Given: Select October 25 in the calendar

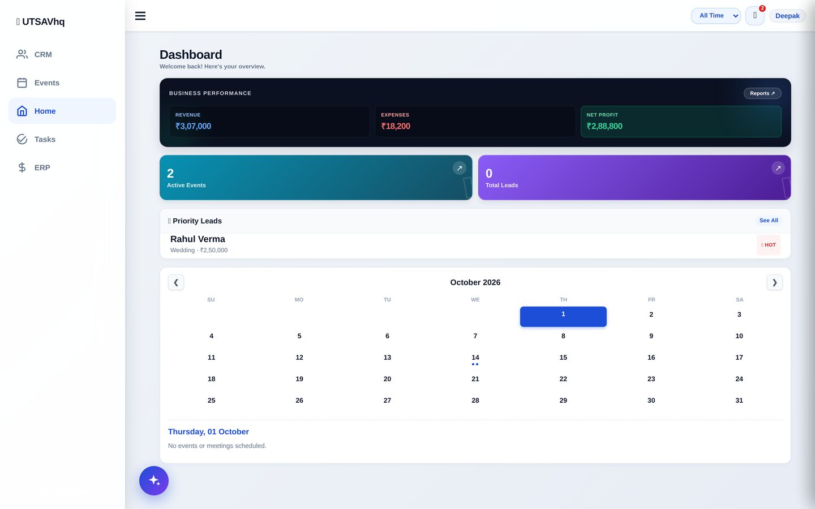Looking at the screenshot, I should point(212,400).
